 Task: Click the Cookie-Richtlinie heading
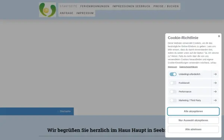point(183,38)
